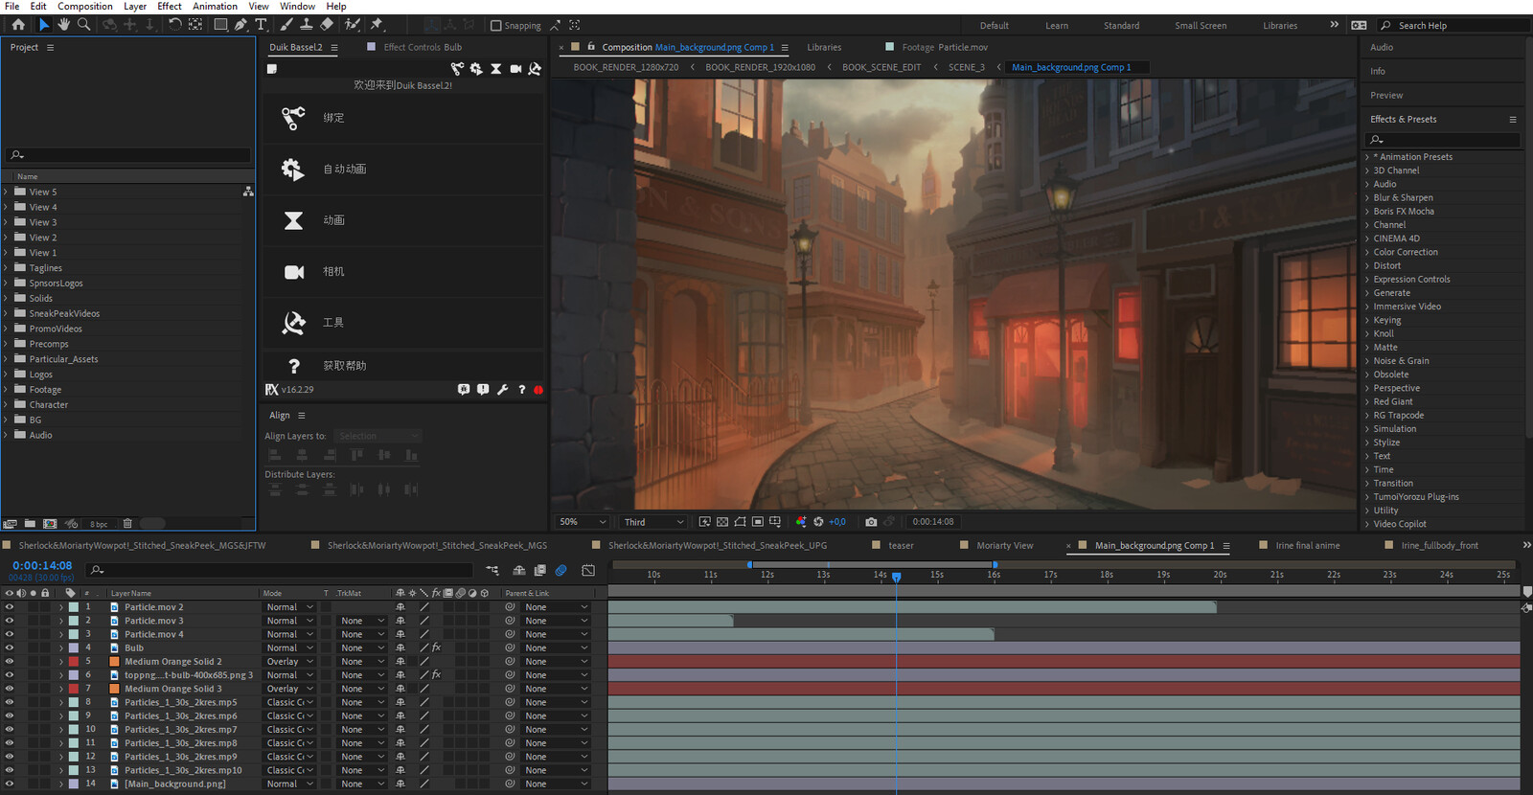This screenshot has width=1533, height=795.
Task: Open Duik settings wrench icon
Action: (x=502, y=390)
